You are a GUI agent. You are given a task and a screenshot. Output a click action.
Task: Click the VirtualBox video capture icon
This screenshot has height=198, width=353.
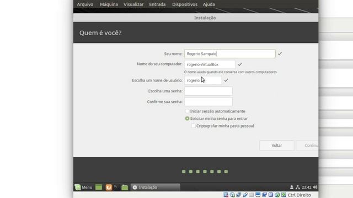click(x=264, y=195)
